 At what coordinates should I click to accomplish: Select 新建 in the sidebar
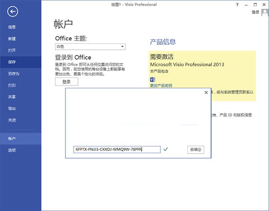pyautogui.click(x=21, y=39)
